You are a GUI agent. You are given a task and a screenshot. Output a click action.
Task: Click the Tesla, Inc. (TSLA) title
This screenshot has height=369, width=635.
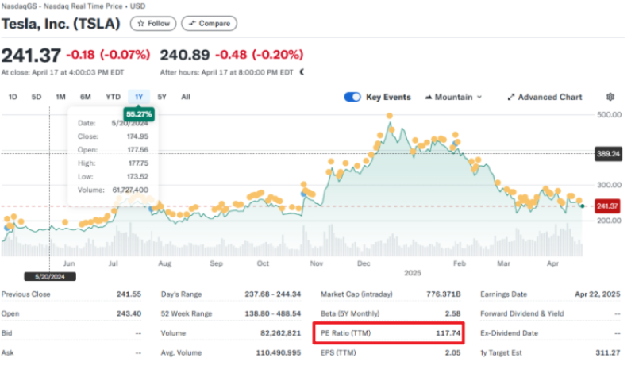pos(61,24)
